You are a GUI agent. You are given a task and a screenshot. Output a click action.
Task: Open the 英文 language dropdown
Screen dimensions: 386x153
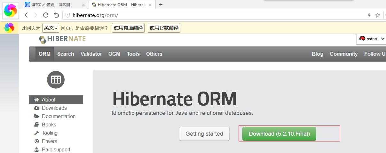[x=51, y=28]
